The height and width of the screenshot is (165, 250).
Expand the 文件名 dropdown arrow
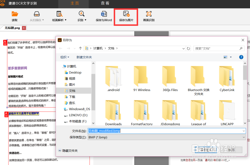pyautogui.click(x=243, y=131)
